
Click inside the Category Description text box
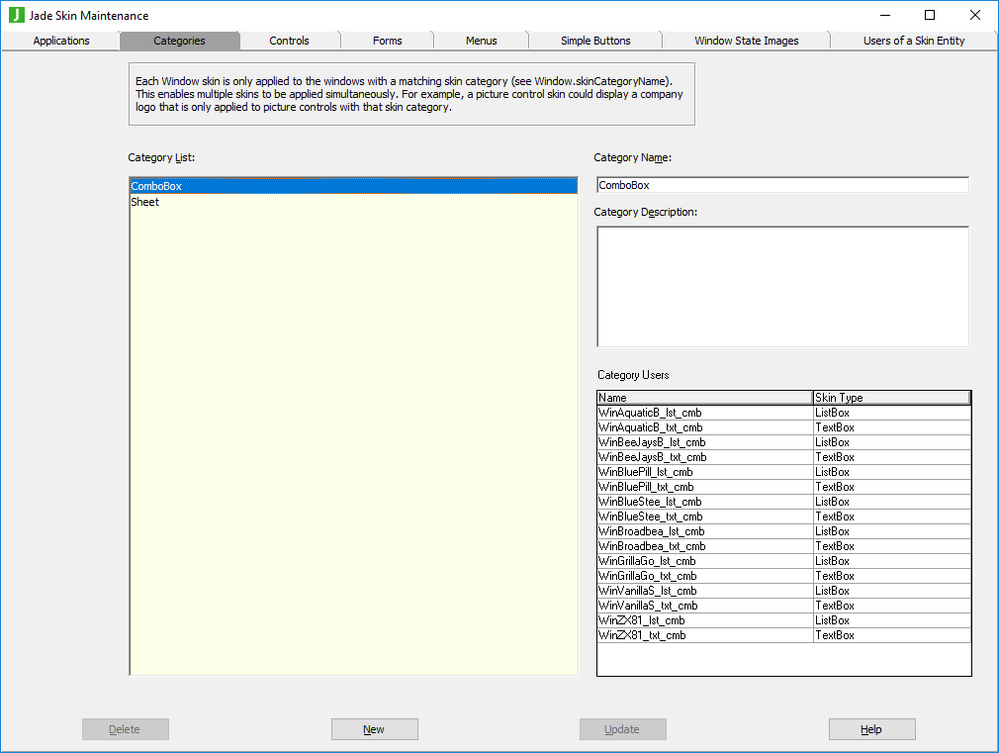pos(781,287)
